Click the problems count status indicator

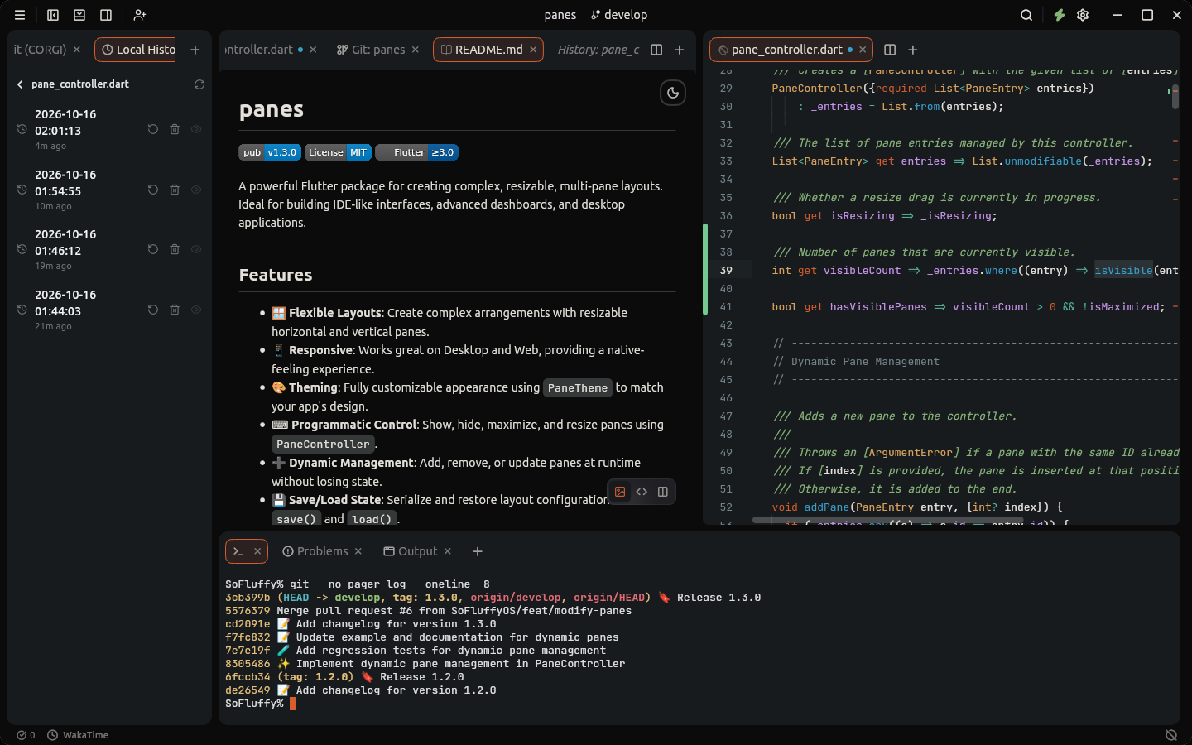(x=26, y=735)
